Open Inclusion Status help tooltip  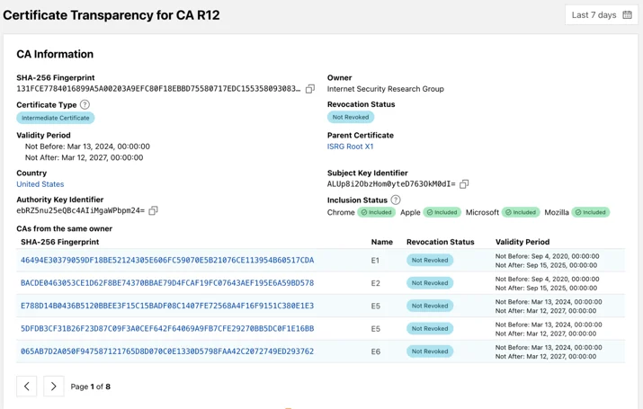[x=396, y=200]
